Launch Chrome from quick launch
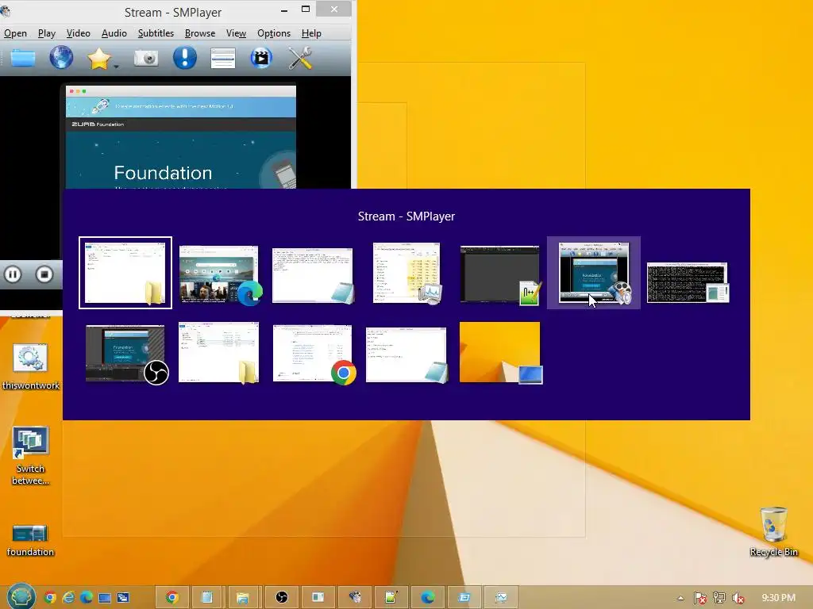The width and height of the screenshot is (813, 609). 50,598
